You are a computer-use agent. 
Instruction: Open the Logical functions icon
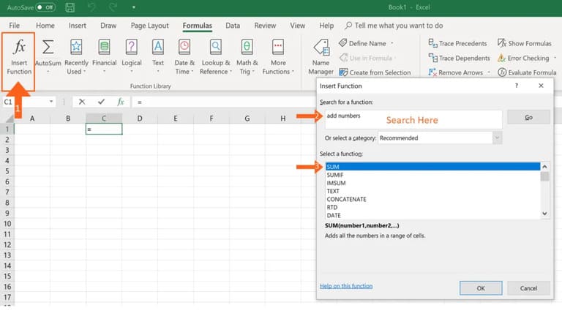(x=132, y=47)
